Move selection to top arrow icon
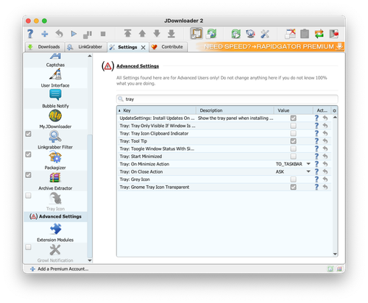368x303 pixels. point(127,33)
